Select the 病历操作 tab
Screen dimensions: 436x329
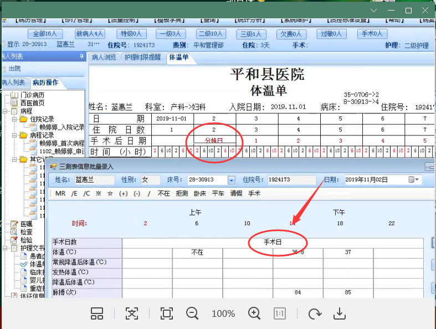point(45,83)
